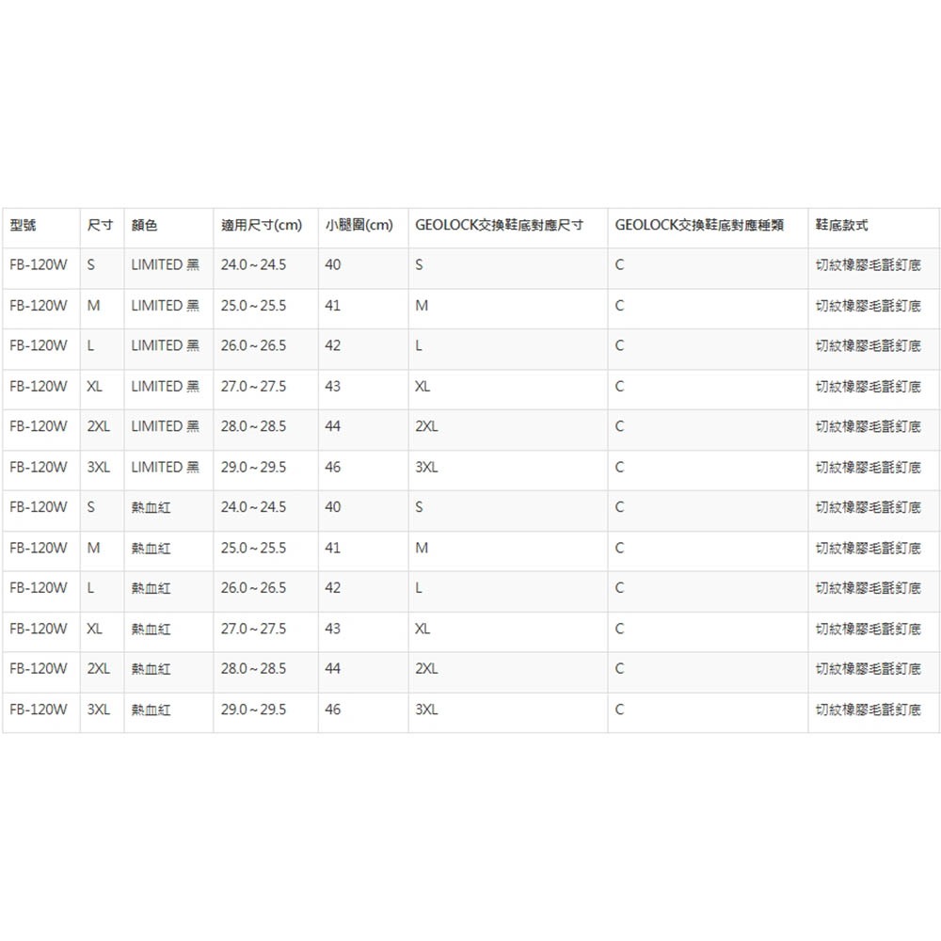Select the 小腿圍(cm) column header

coord(359,226)
